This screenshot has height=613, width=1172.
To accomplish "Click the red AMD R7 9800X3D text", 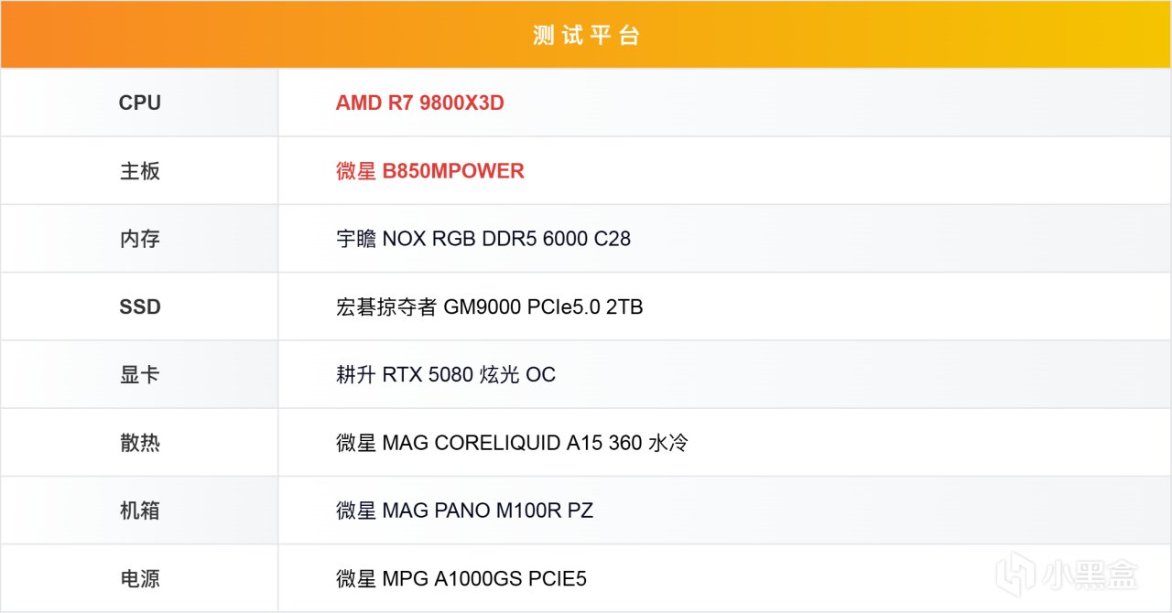I will click(419, 102).
